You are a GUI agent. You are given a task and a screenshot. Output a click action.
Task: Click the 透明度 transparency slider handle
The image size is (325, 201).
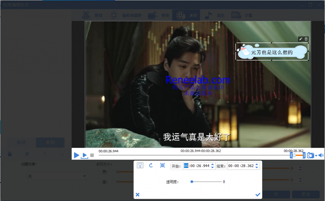click(192, 182)
